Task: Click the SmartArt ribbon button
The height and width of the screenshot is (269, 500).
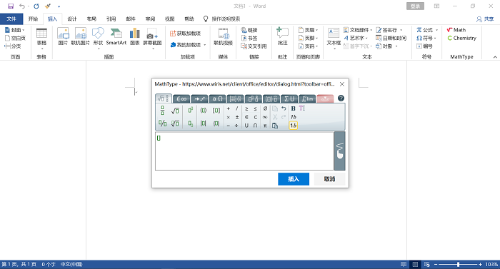Action: [x=116, y=36]
